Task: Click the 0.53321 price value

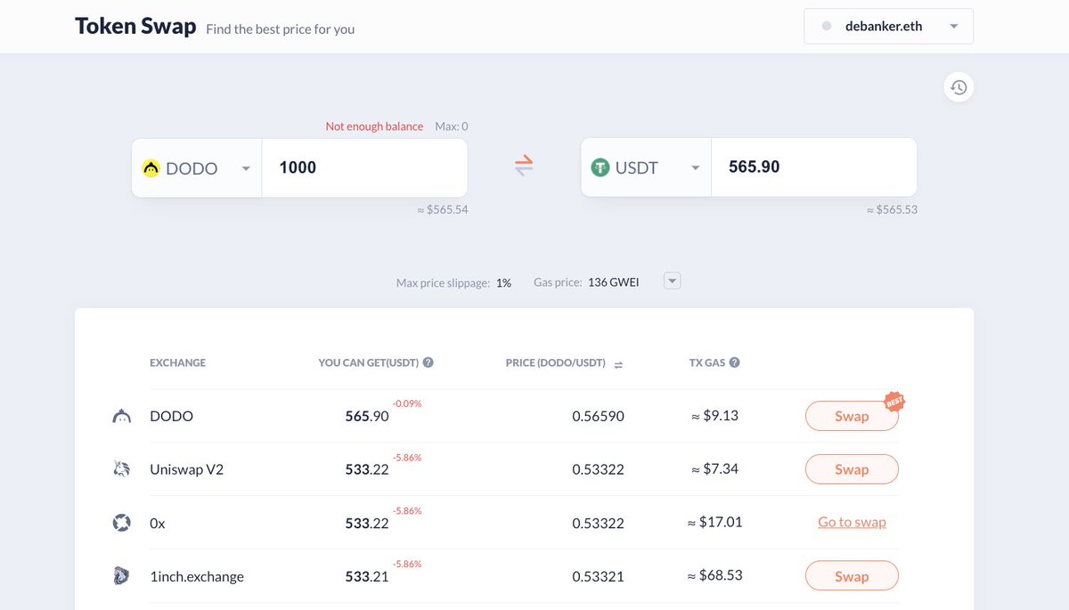Action: click(x=598, y=576)
